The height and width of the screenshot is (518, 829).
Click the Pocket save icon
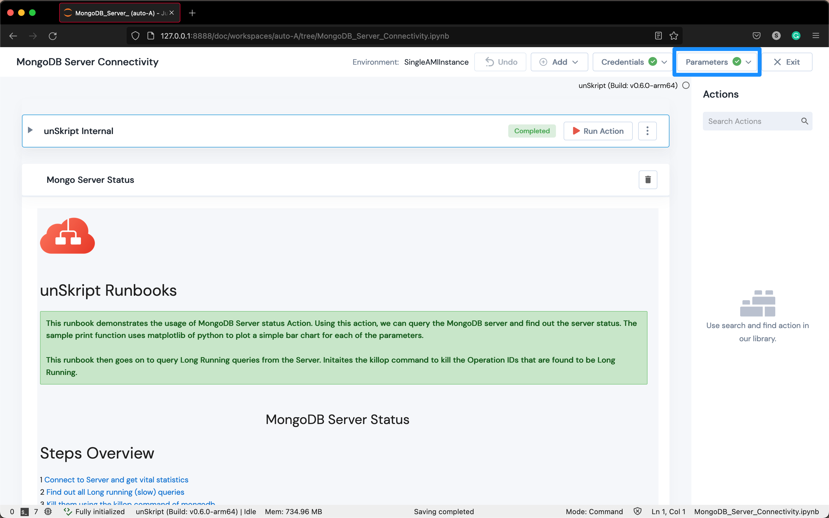click(756, 36)
